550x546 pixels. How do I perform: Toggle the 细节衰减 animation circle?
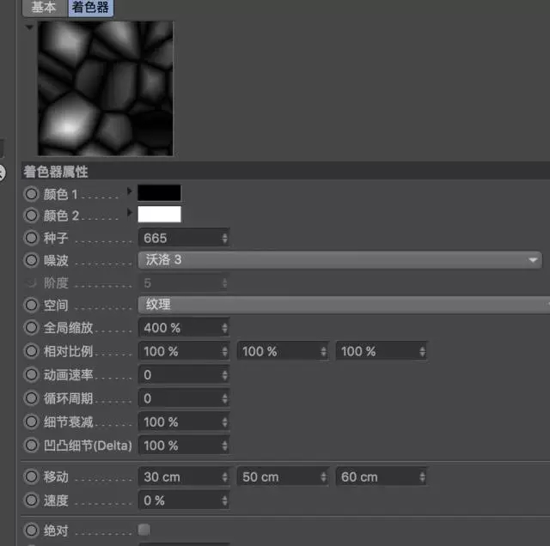31,422
